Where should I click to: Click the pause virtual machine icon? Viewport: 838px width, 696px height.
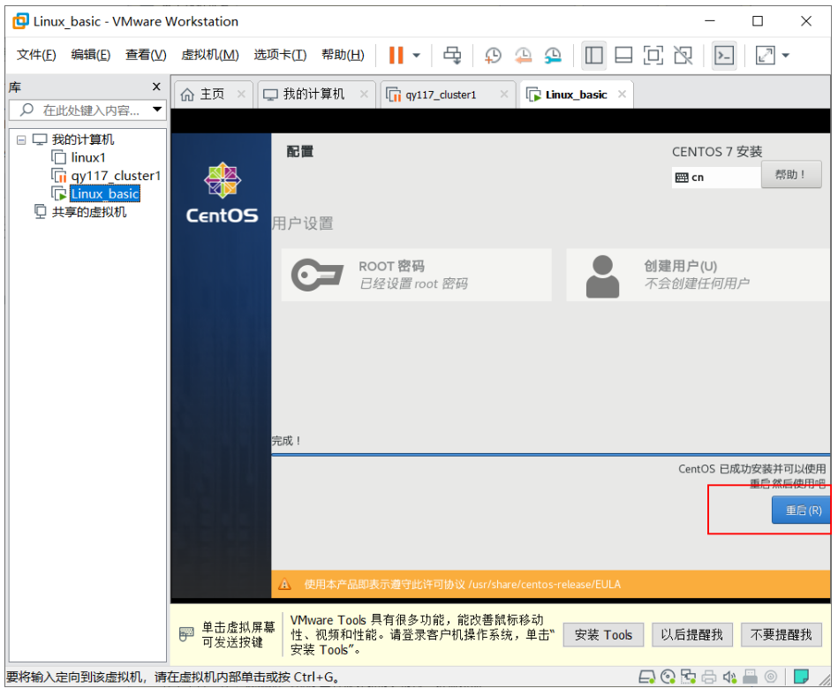[396, 55]
